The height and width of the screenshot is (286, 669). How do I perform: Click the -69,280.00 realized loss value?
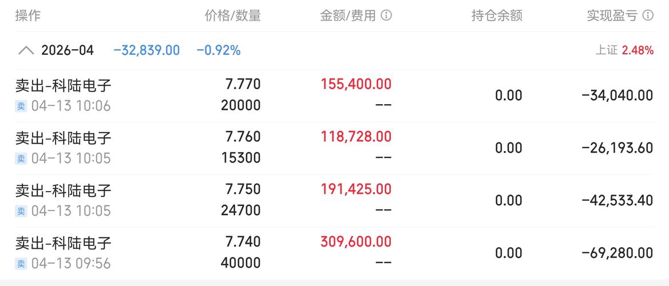coord(617,253)
